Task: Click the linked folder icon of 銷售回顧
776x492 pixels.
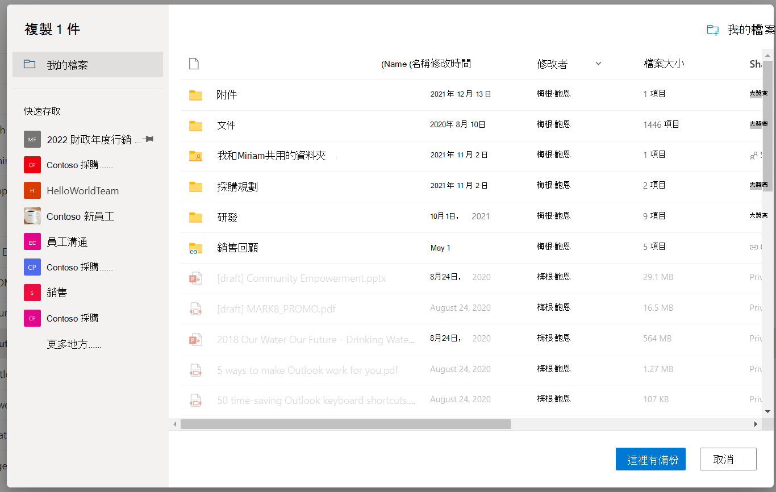Action: pyautogui.click(x=195, y=248)
